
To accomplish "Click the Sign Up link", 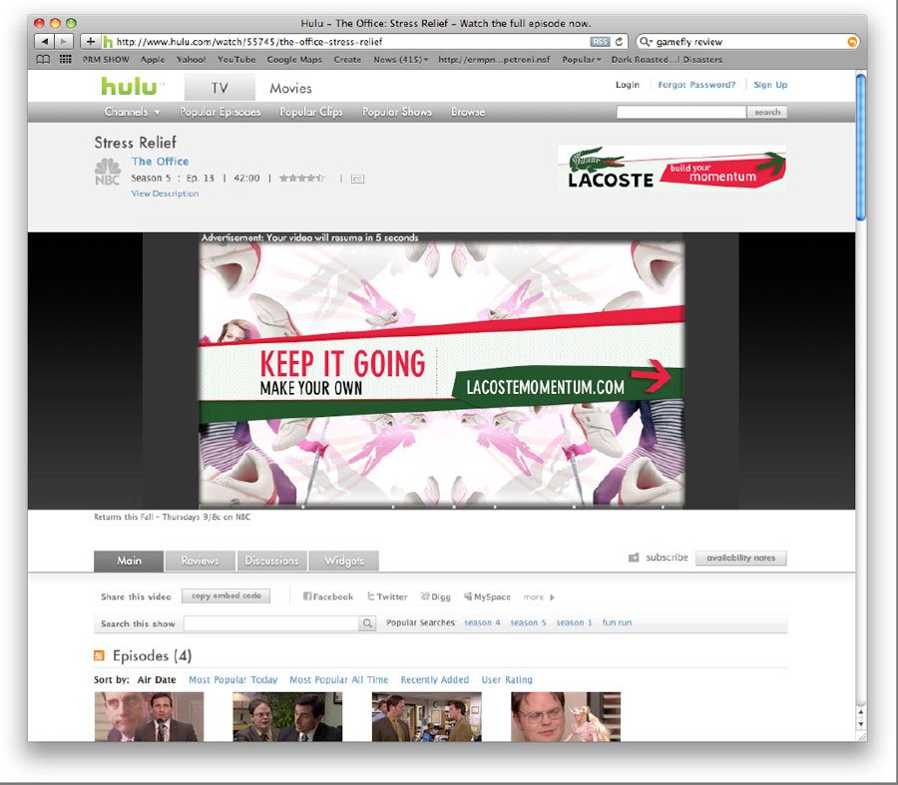I will [770, 85].
